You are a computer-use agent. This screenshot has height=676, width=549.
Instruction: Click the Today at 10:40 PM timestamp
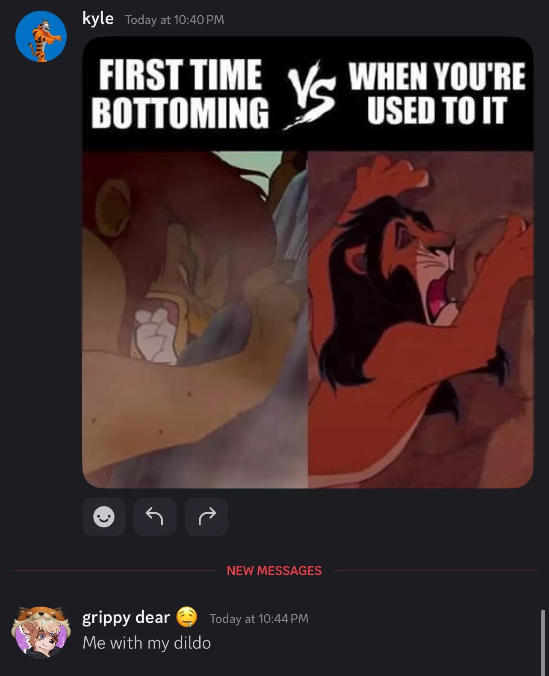pos(174,20)
